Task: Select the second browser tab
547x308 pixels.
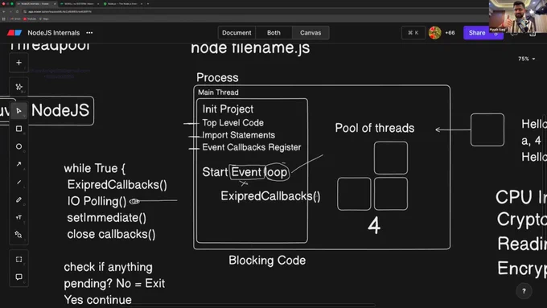Action: coord(79,4)
